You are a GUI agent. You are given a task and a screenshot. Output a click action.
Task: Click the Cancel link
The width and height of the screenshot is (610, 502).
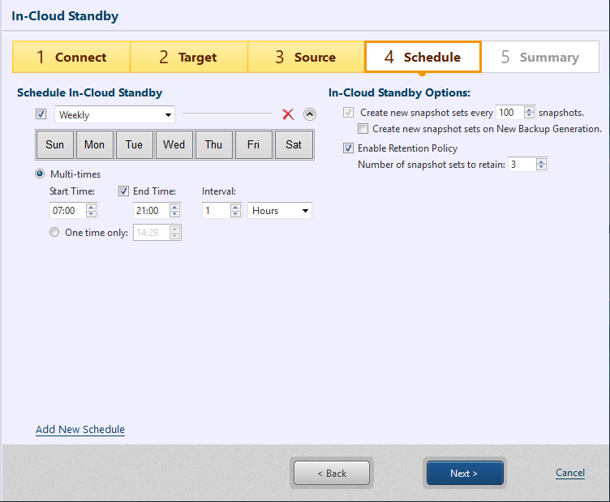coord(570,473)
